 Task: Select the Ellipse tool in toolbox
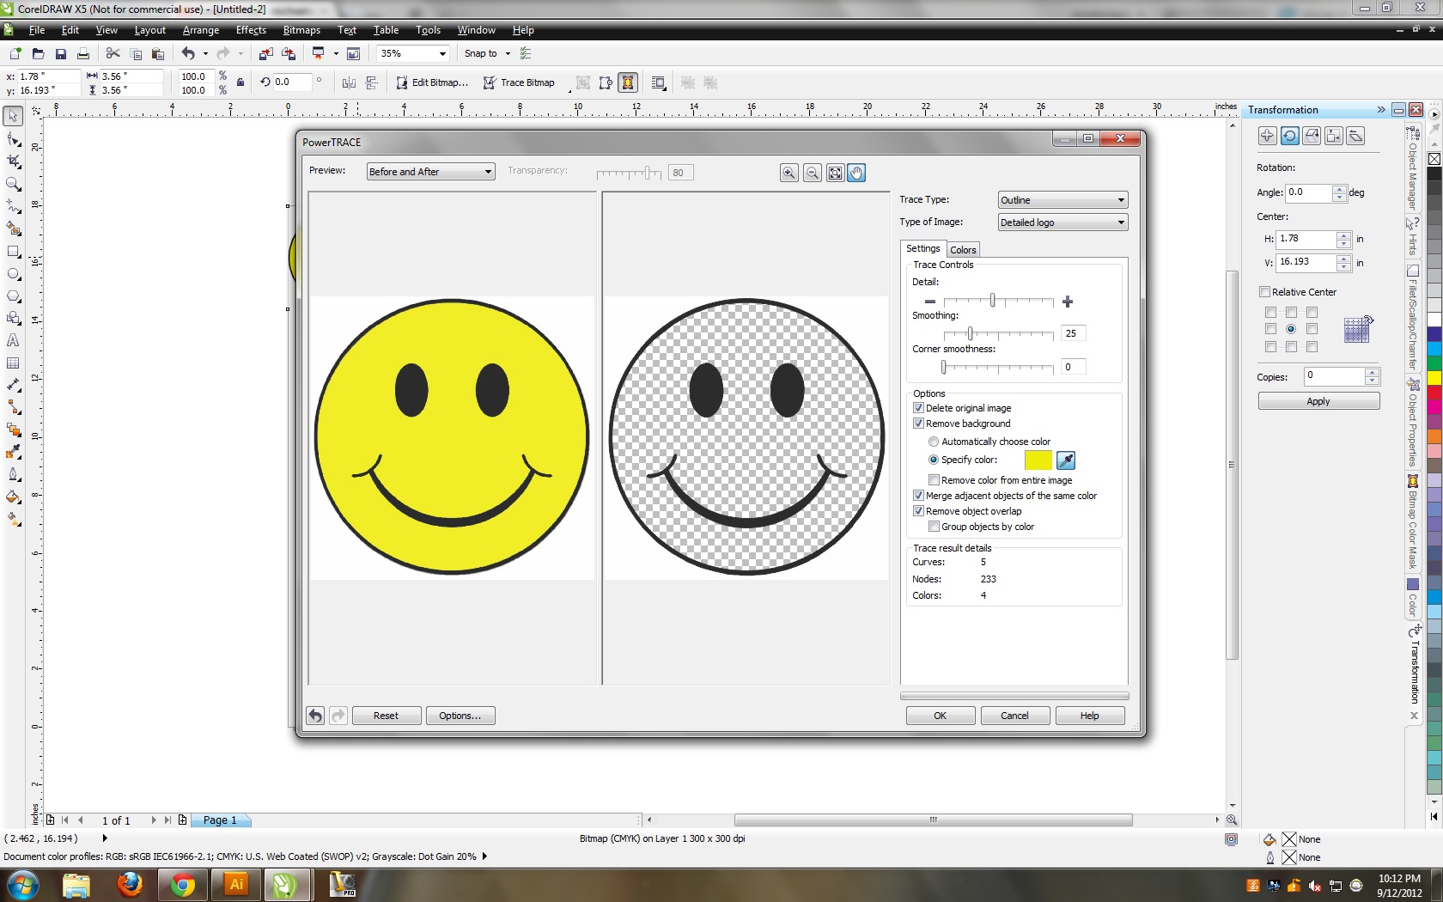click(x=13, y=274)
